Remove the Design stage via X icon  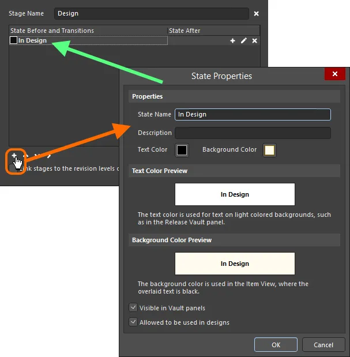tap(256, 14)
